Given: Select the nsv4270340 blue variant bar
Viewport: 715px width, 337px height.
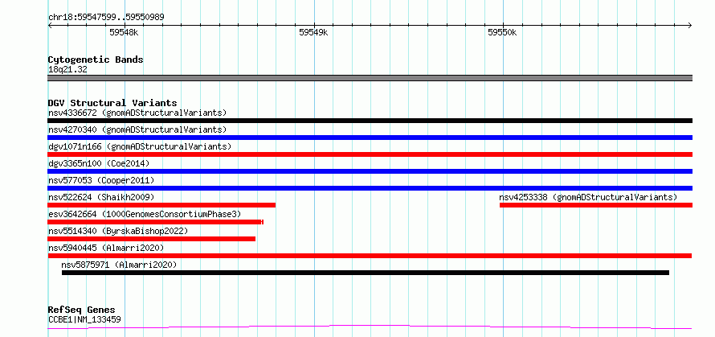Looking at the screenshot, I should [370, 138].
